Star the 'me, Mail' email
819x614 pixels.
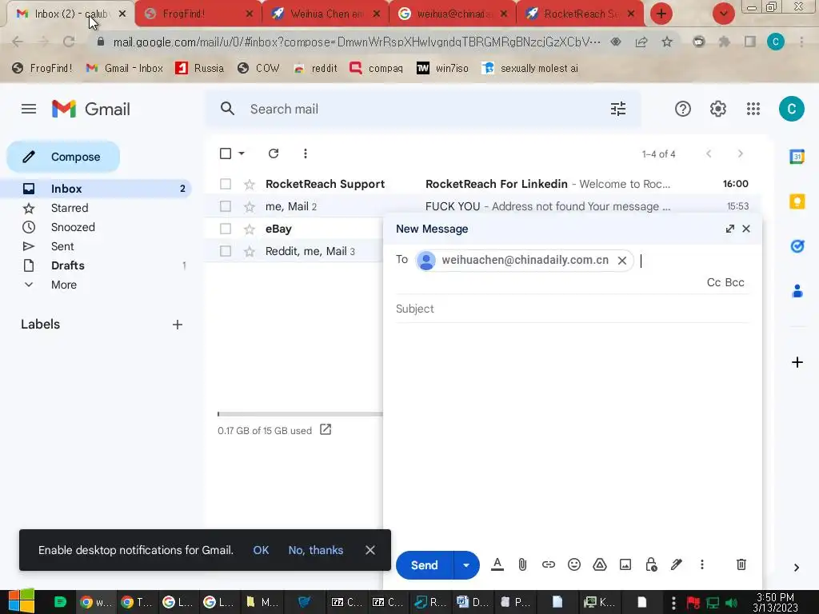click(x=250, y=207)
